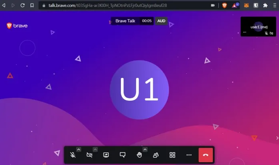Go back in browser history

click(4, 5)
